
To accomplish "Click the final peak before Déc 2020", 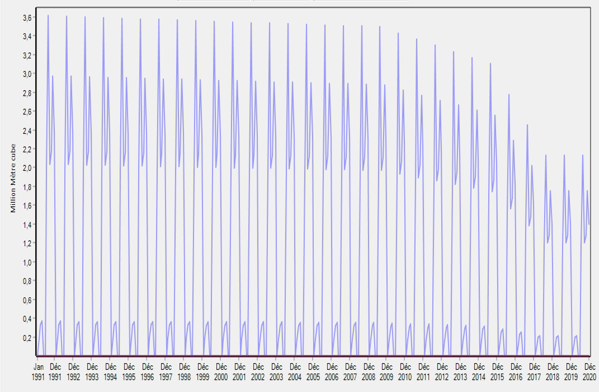I will click(582, 155).
